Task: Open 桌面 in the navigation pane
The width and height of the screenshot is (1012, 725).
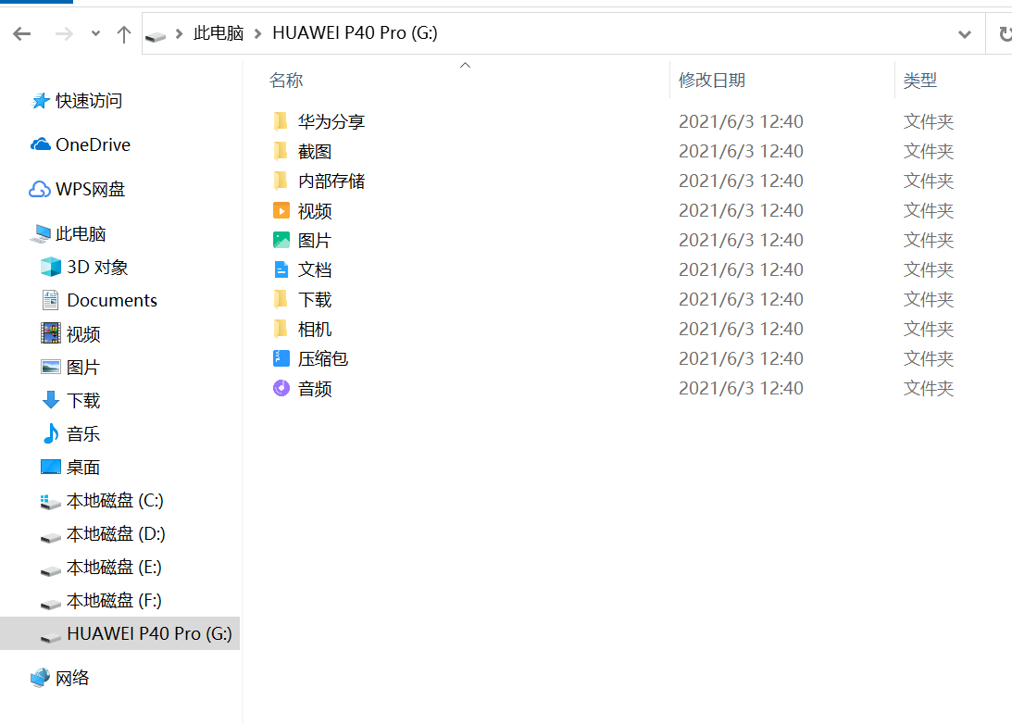Action: [x=83, y=468]
